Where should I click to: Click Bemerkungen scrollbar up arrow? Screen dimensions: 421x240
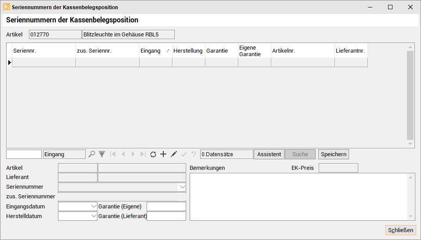410,177
